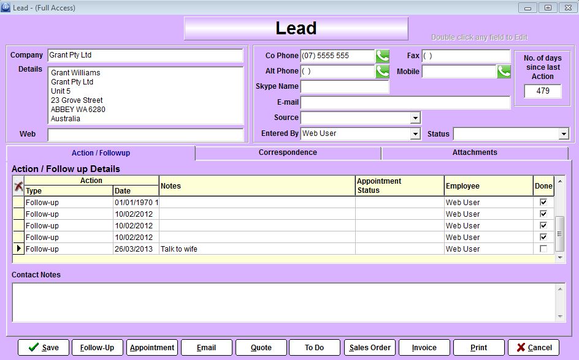The image size is (579, 360).
Task: Click the action grid vertical scrollbar thumb
Action: coord(559,233)
